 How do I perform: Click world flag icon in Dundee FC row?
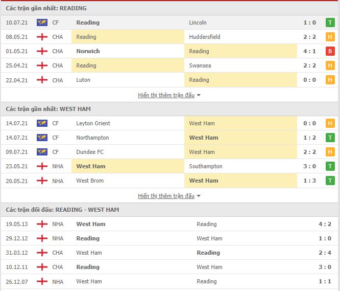click(x=42, y=152)
